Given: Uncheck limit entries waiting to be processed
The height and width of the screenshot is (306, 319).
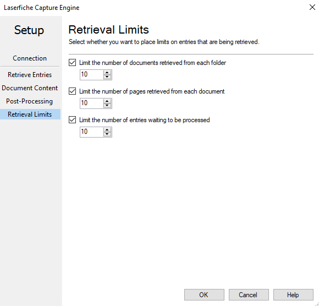Looking at the screenshot, I should (x=72, y=120).
